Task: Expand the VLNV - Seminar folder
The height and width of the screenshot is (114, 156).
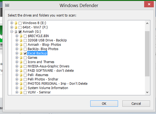Action: [17, 92]
